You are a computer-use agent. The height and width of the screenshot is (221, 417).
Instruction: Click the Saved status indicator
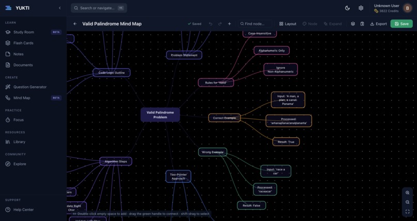click(x=195, y=24)
